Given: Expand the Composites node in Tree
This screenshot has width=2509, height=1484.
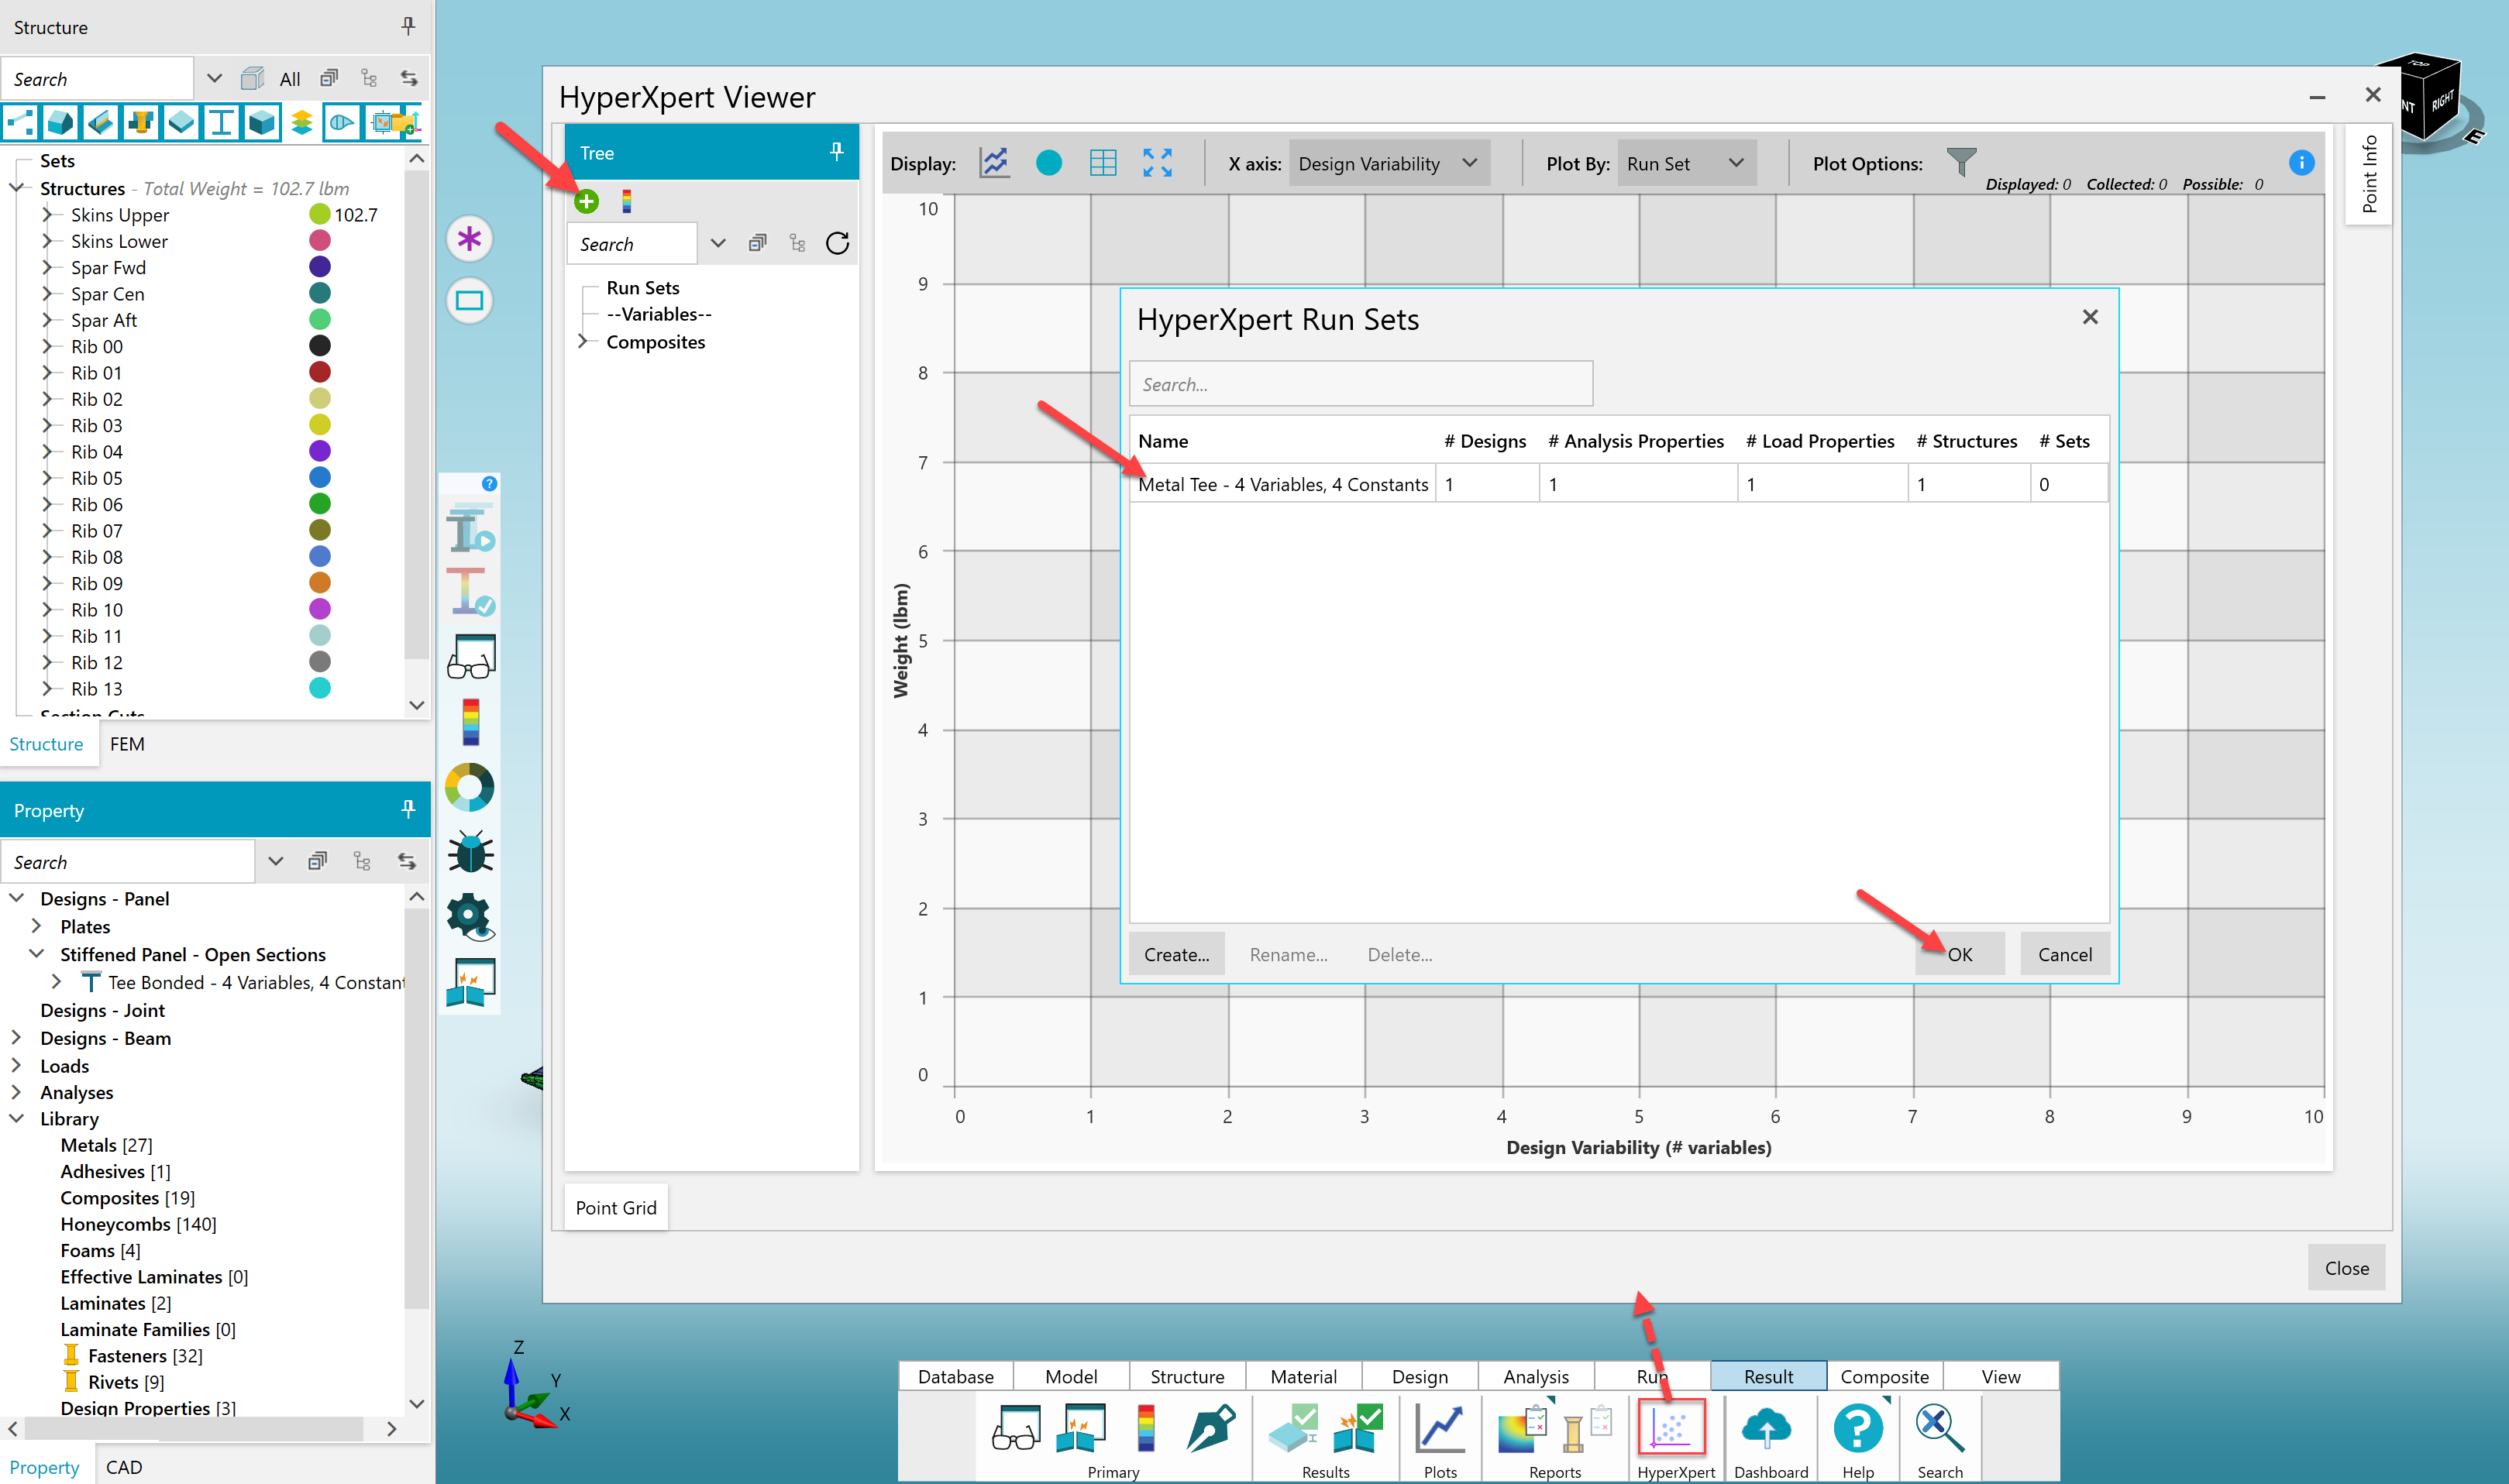Looking at the screenshot, I should [x=583, y=341].
